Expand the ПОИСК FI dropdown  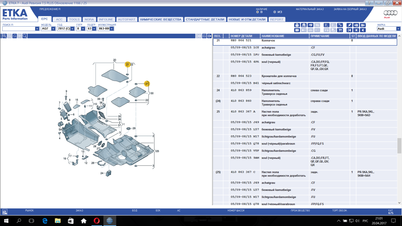point(37,29)
